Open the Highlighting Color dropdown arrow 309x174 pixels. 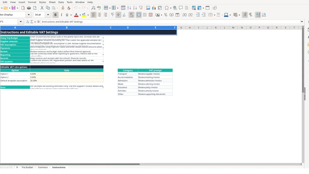click(x=88, y=15)
